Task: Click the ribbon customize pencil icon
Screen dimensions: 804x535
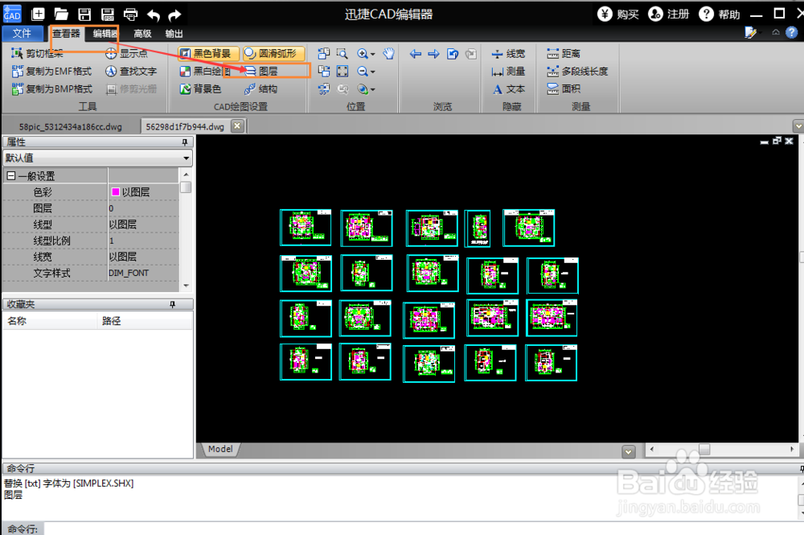Action: (750, 32)
